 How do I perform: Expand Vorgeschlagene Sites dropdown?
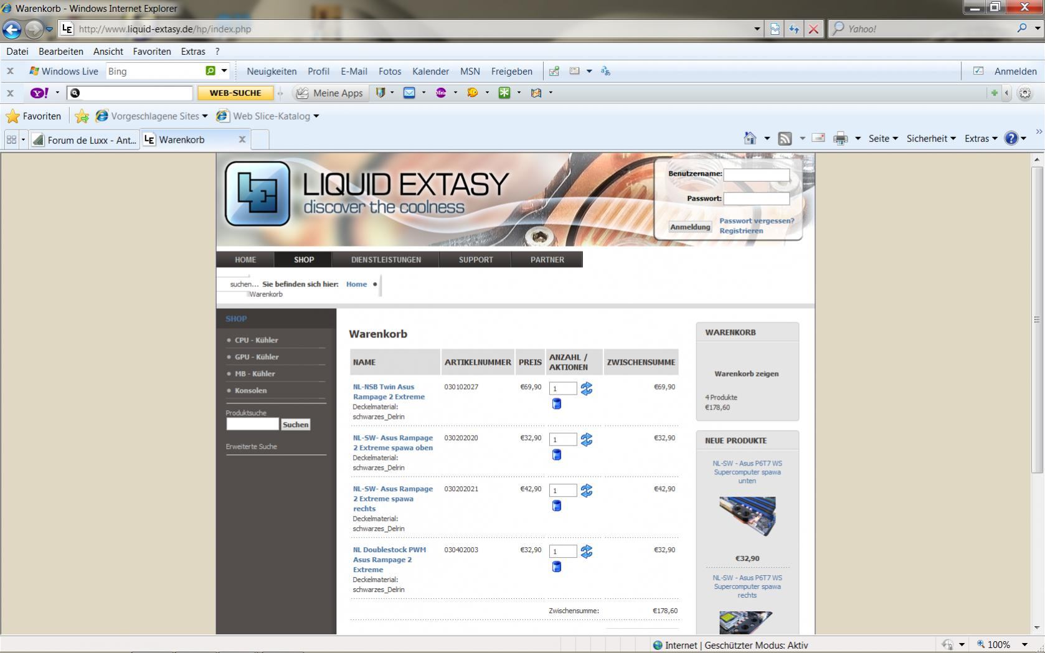pos(205,116)
